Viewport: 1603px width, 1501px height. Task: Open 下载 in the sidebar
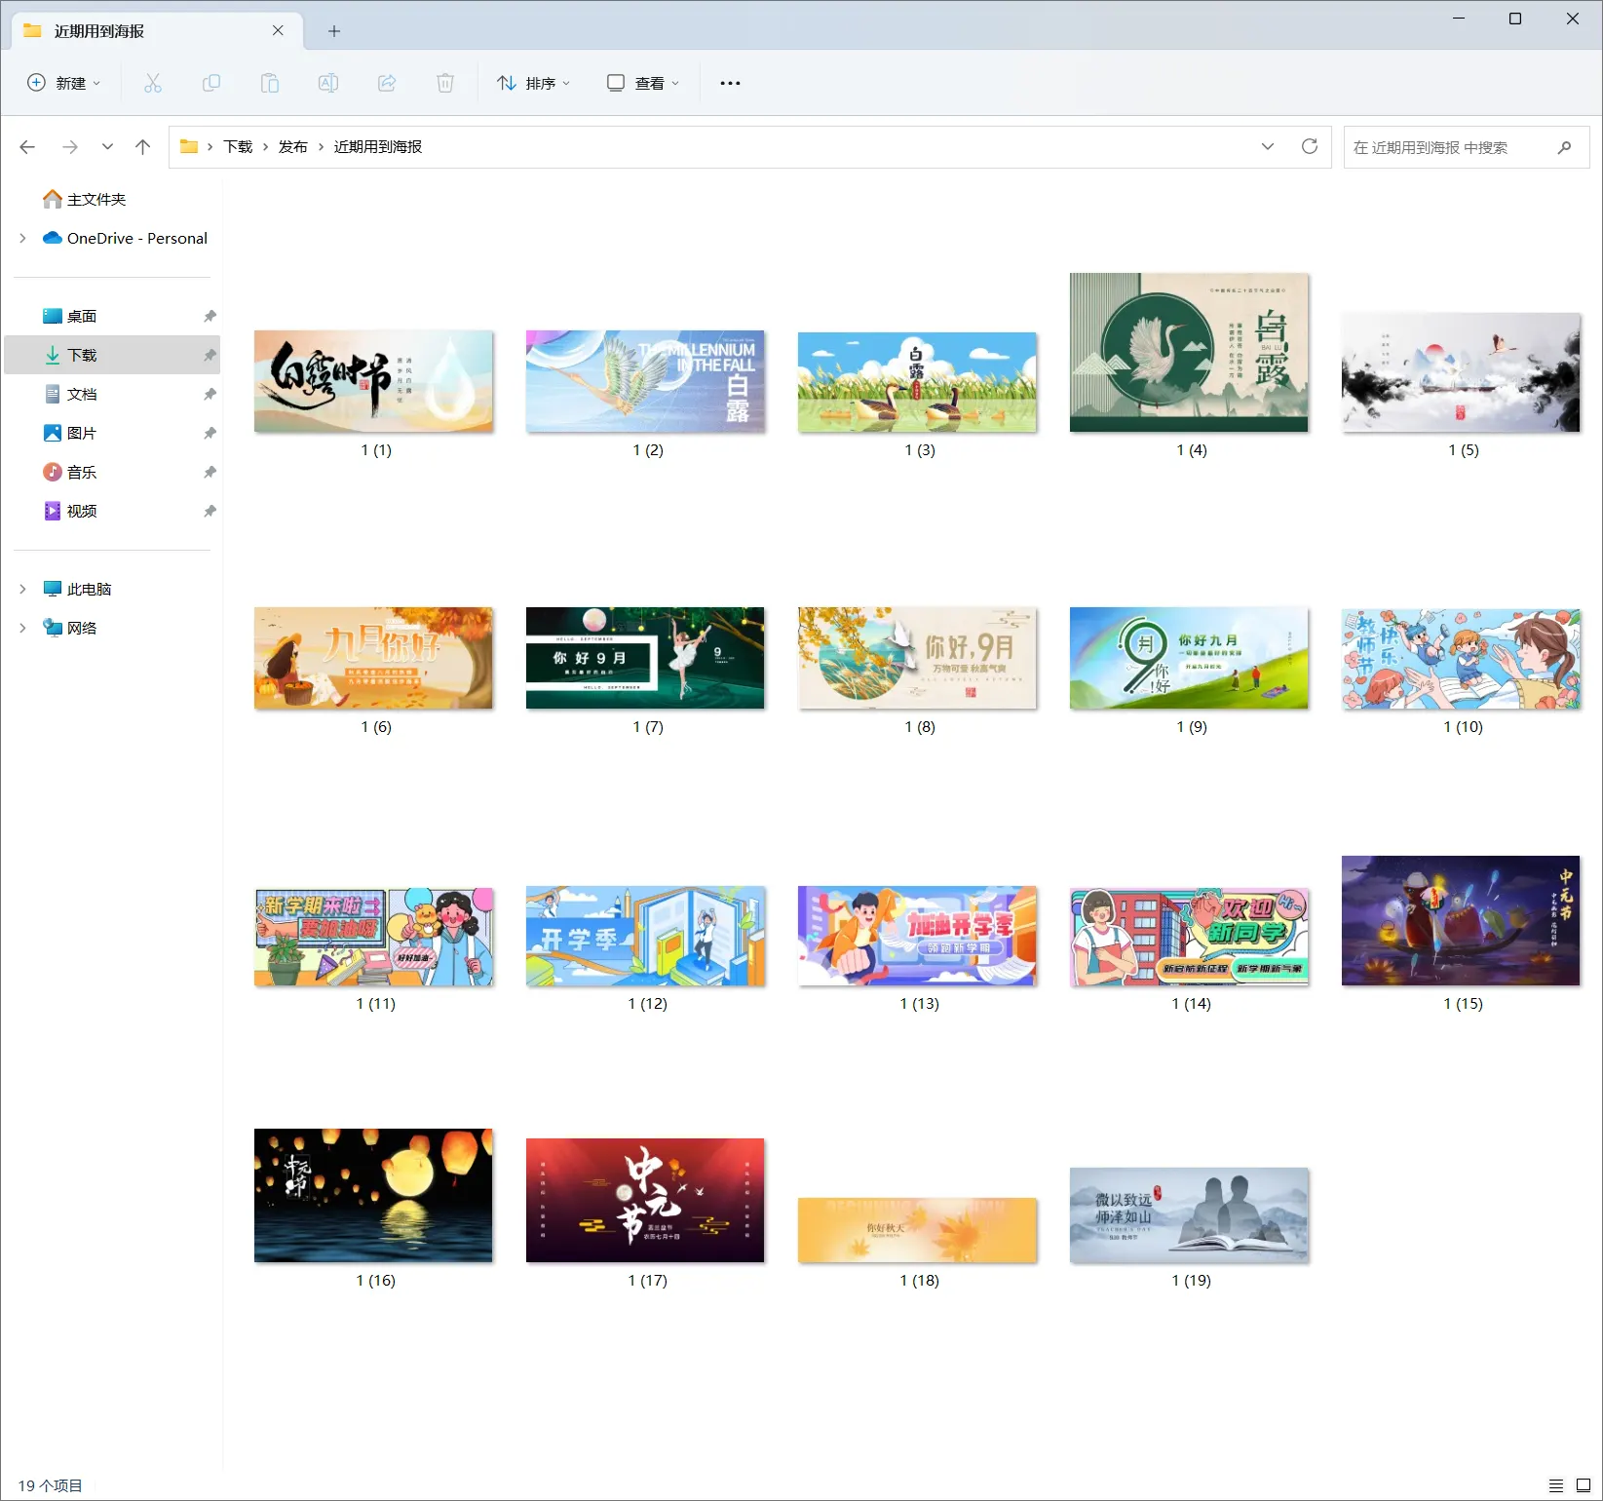pos(82,355)
